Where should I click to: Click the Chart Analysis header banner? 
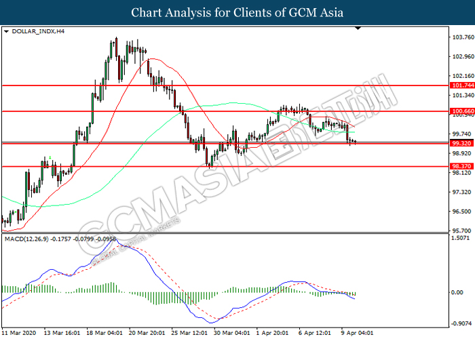click(237, 12)
